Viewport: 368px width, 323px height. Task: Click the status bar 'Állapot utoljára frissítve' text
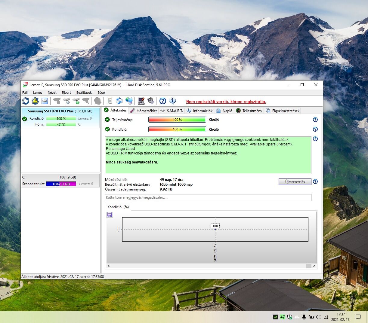[x=63, y=276]
